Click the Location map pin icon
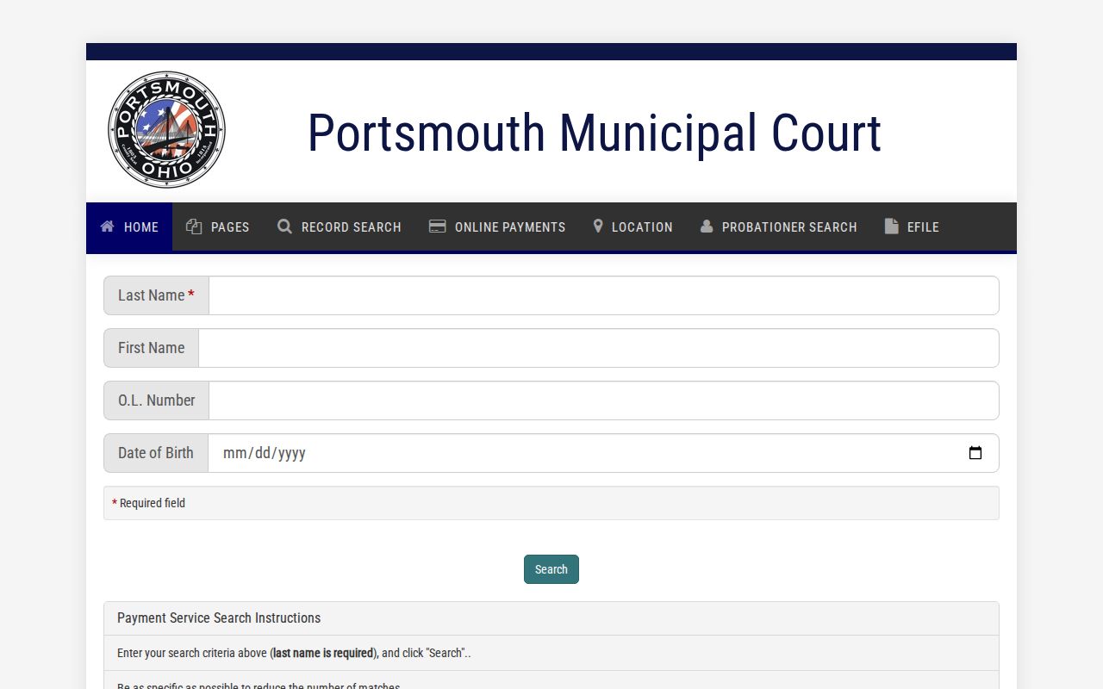1103x689 pixels. tap(598, 227)
